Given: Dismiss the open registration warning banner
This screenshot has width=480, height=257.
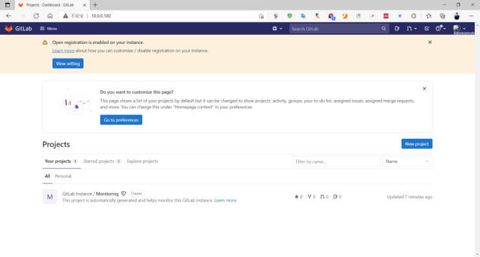Looking at the screenshot, I should tap(430, 42).
